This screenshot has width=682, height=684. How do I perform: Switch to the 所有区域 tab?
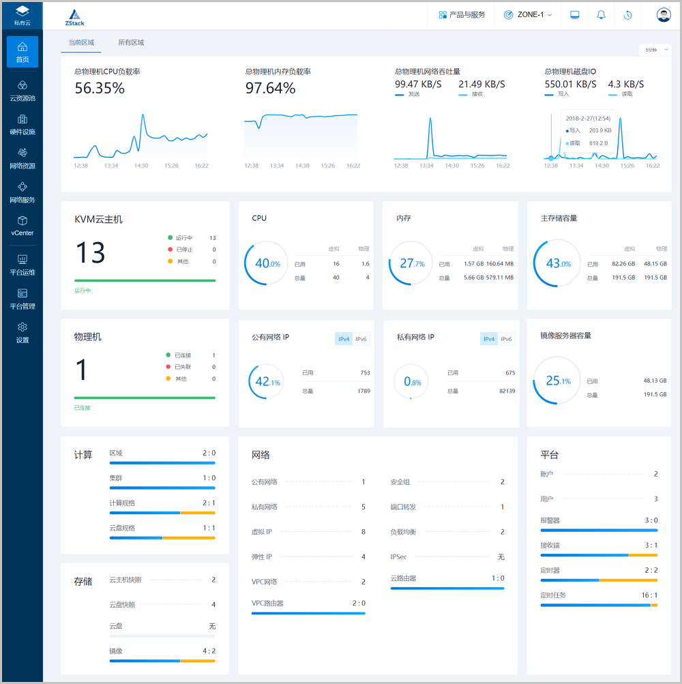click(x=131, y=42)
